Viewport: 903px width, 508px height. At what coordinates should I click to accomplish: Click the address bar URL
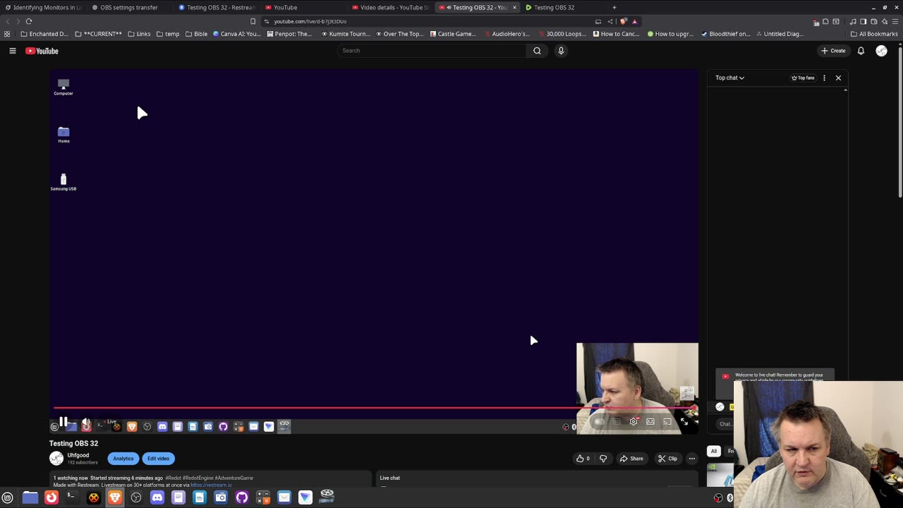[310, 21]
